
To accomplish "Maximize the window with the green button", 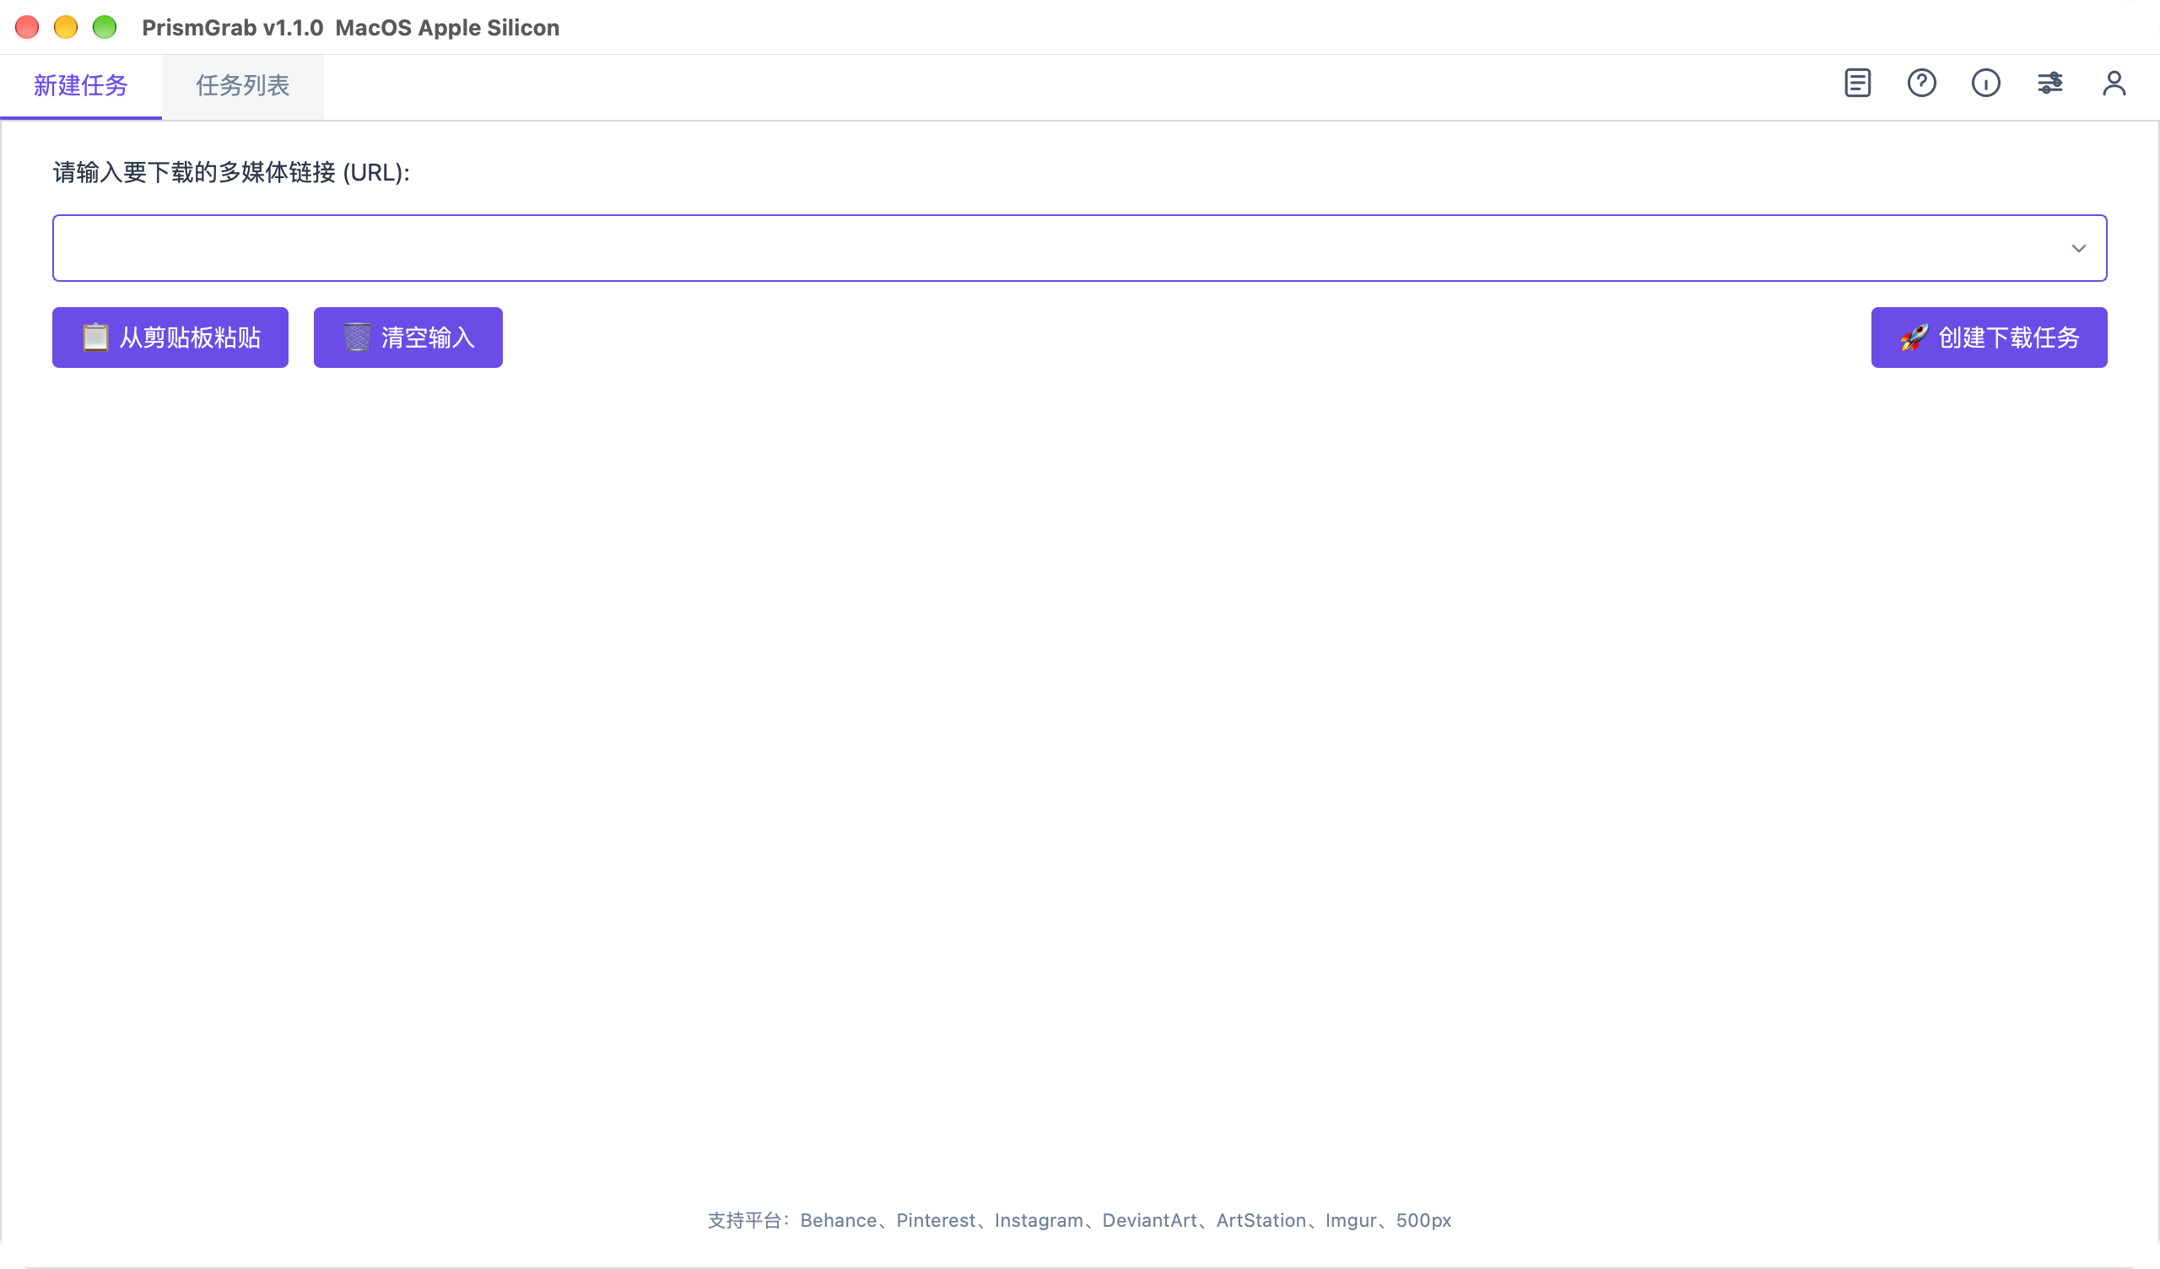I will [105, 28].
